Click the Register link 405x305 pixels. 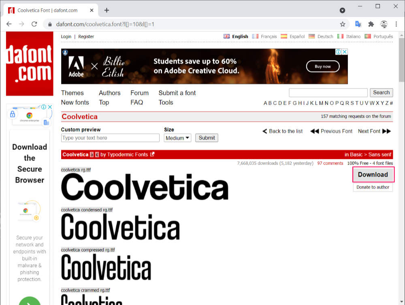click(86, 36)
